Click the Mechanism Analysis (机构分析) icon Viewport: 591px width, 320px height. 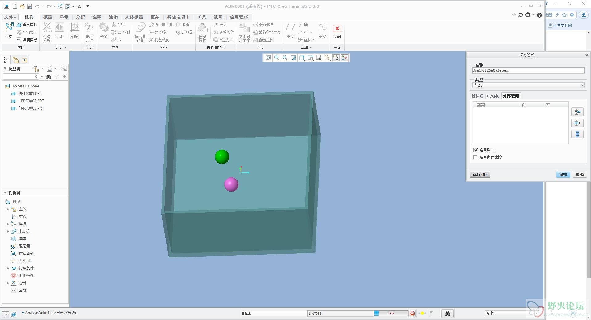coord(47,32)
